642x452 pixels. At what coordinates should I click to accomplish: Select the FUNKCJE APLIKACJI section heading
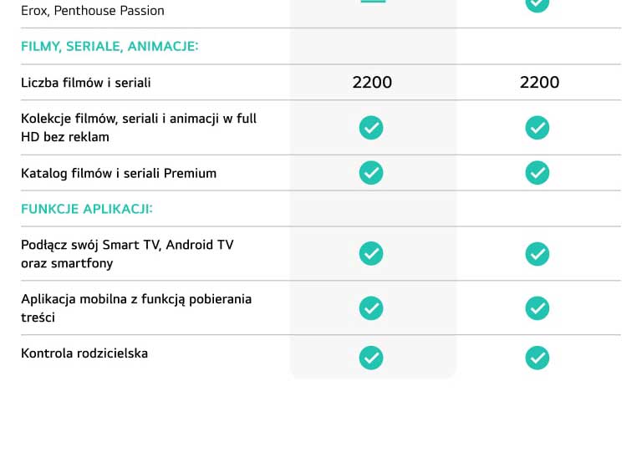87,209
